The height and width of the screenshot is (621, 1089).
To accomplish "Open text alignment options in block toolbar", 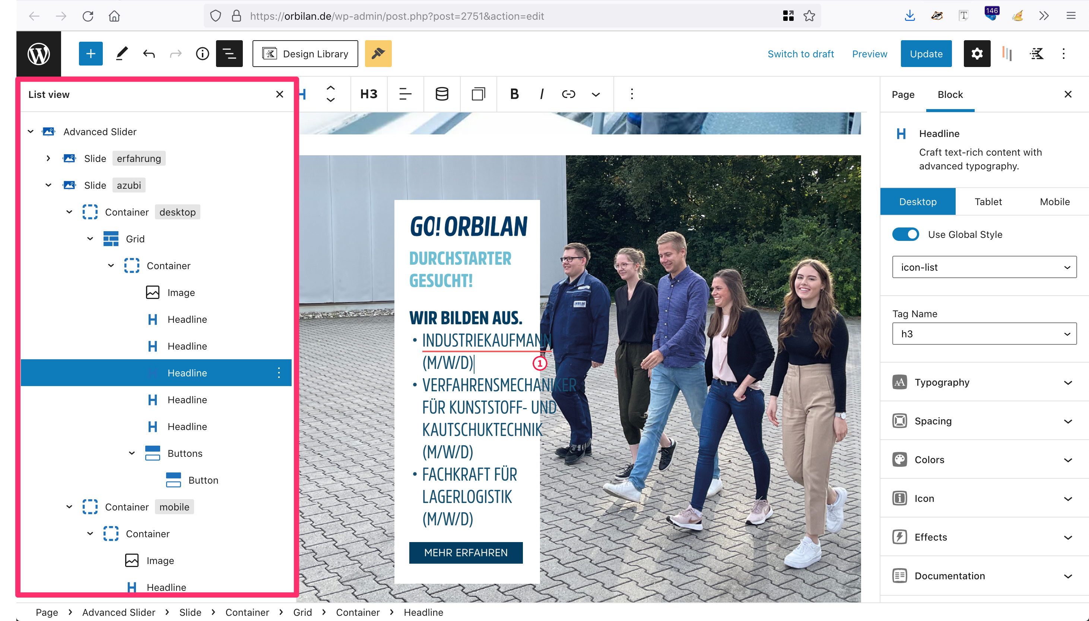I will pyautogui.click(x=405, y=94).
